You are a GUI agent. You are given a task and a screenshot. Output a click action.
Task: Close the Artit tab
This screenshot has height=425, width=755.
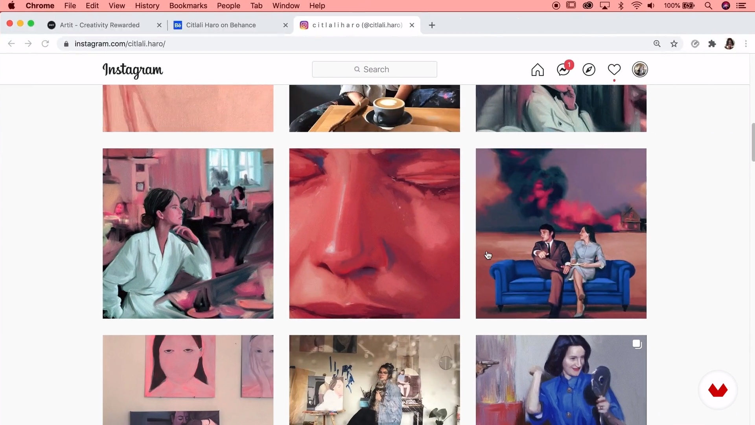click(x=159, y=25)
